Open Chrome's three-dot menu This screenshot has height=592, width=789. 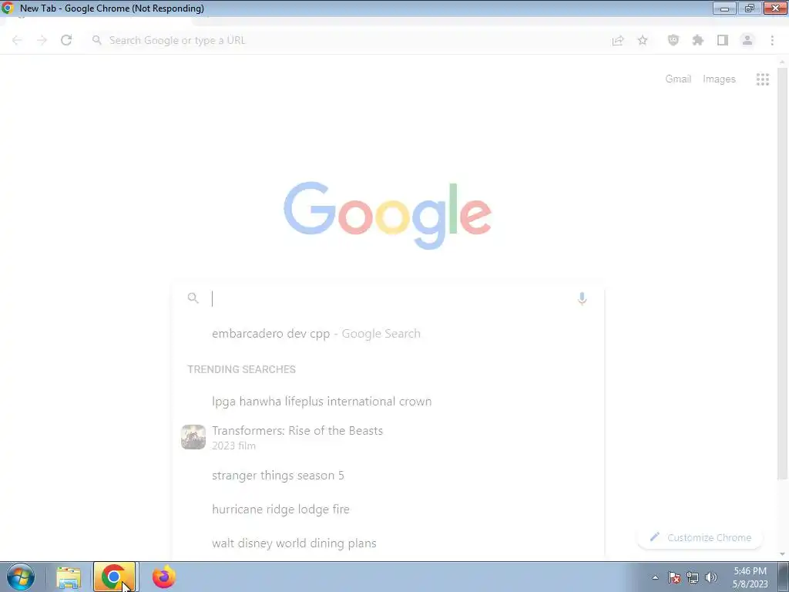tap(772, 40)
